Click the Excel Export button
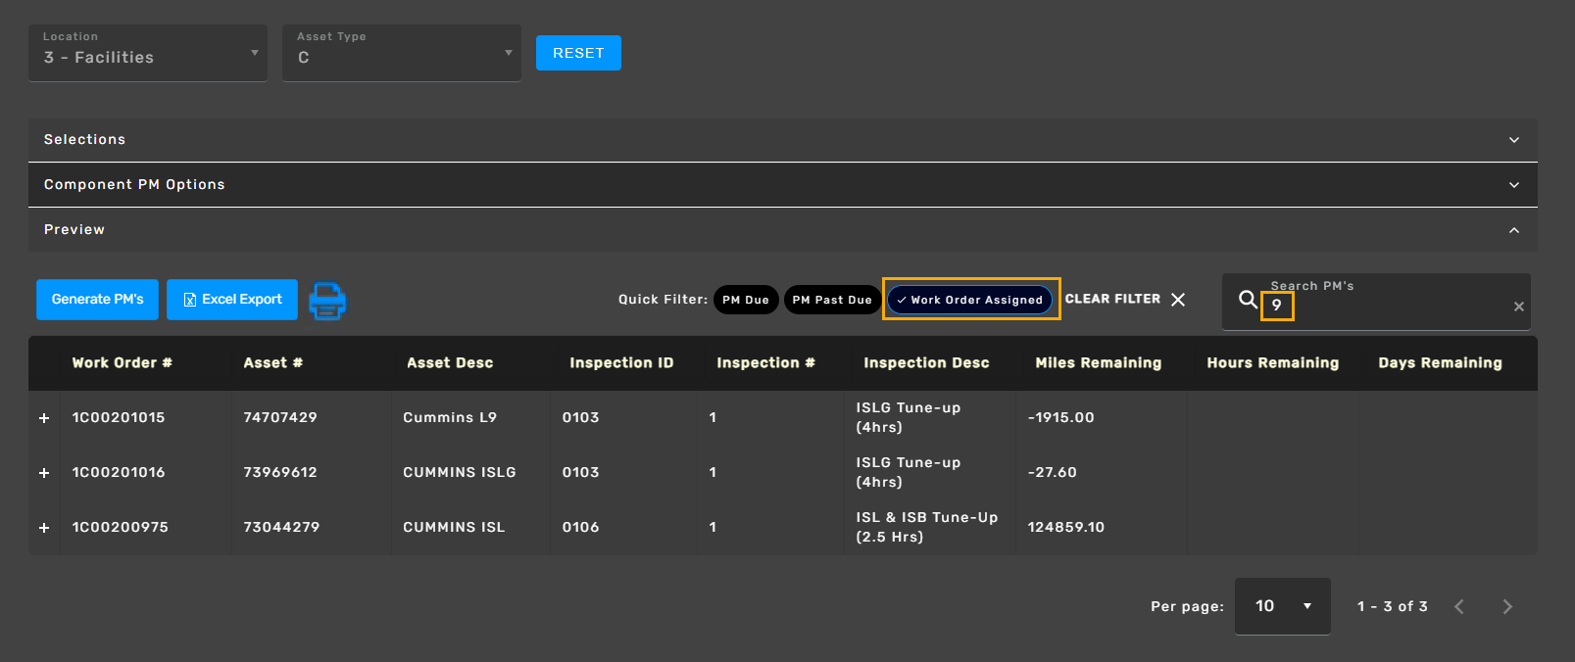Image resolution: width=1575 pixels, height=662 pixels. [232, 300]
